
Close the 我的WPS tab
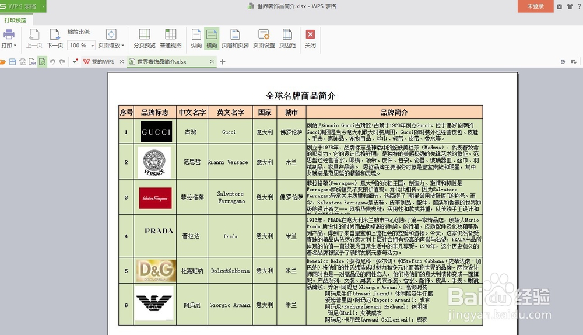[x=122, y=62]
